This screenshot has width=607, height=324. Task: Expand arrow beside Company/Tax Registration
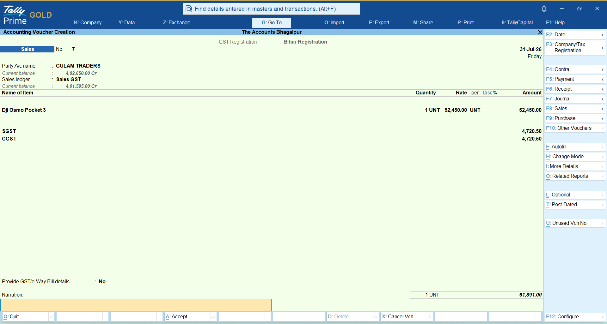[x=603, y=48]
